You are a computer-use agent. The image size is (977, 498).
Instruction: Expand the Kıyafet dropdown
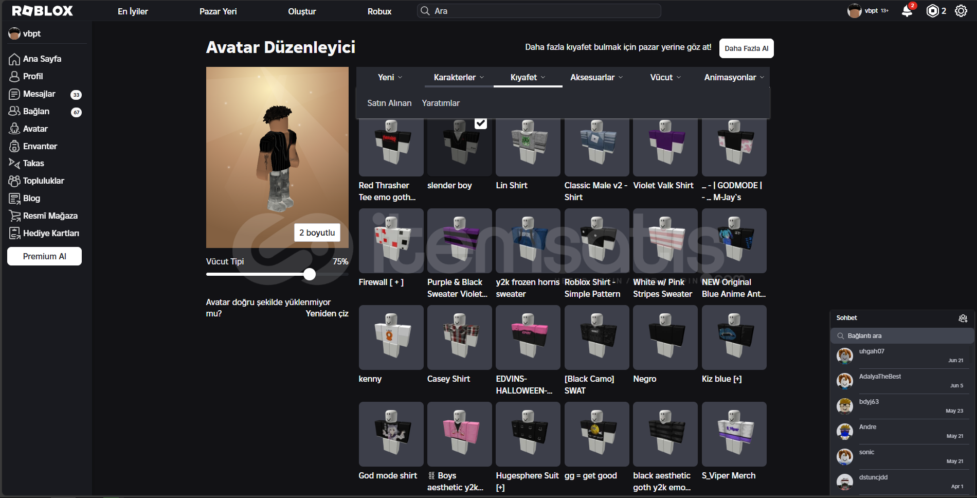(x=528, y=77)
